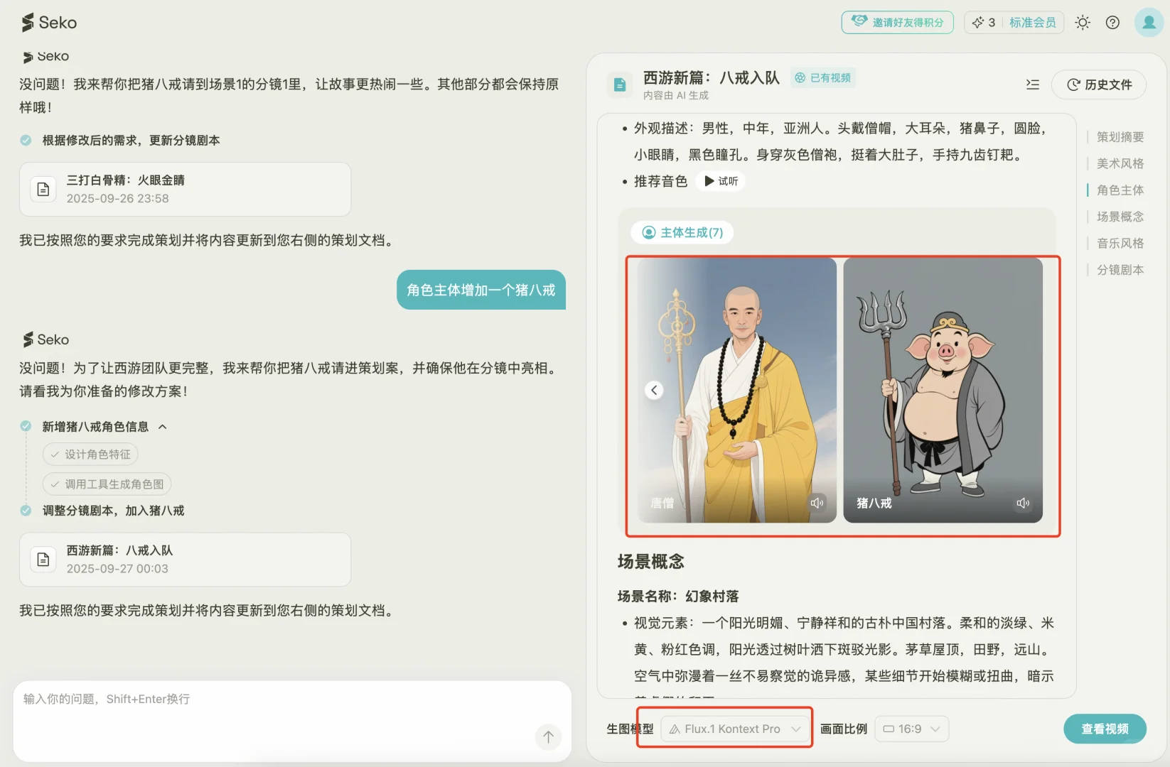Collapse 新增猪八戒角色信息 steps
The height and width of the screenshot is (767, 1170).
163,427
